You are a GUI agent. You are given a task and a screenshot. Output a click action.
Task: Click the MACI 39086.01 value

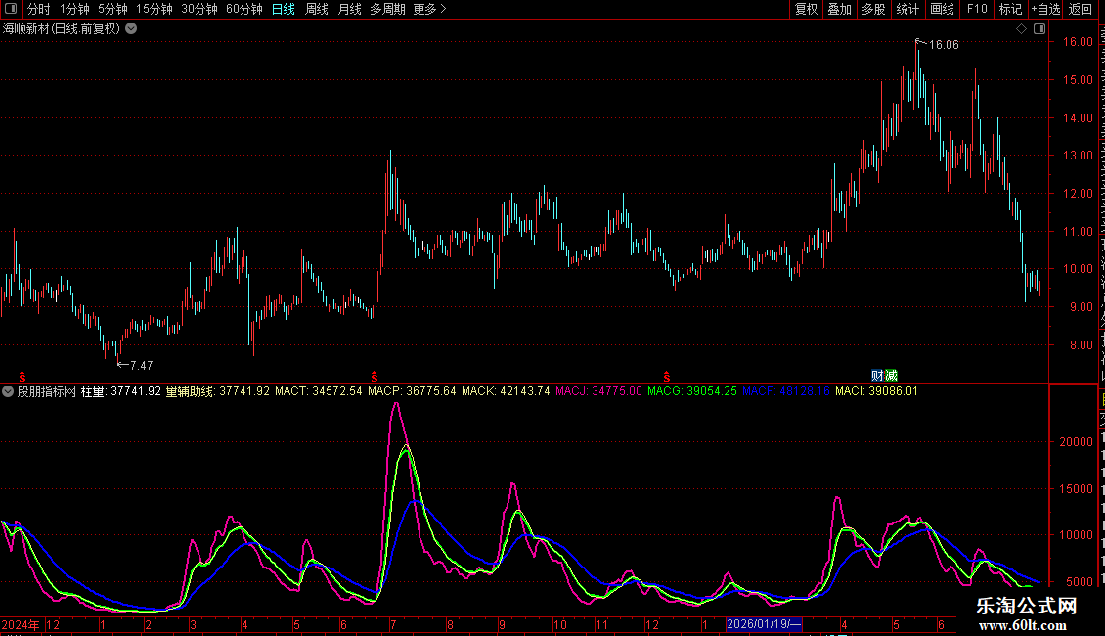pyautogui.click(x=877, y=391)
